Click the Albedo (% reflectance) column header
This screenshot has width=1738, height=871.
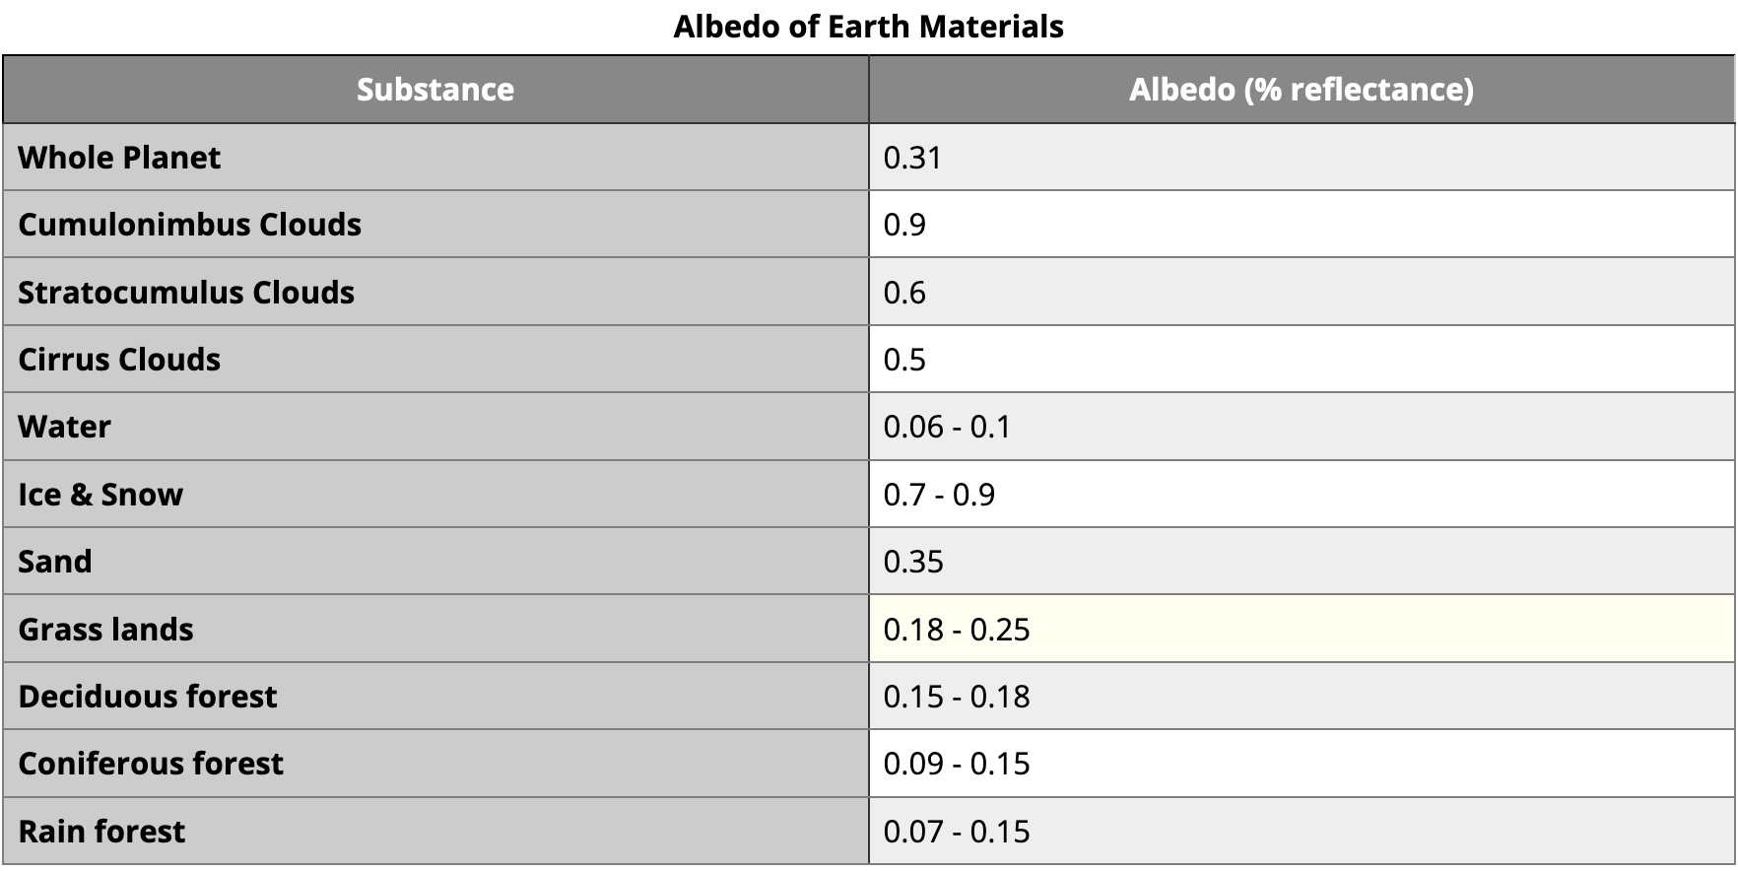pos(1301,90)
